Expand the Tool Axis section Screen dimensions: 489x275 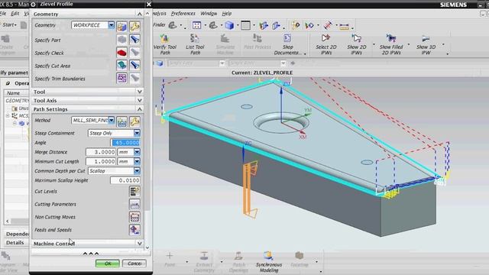(x=139, y=100)
